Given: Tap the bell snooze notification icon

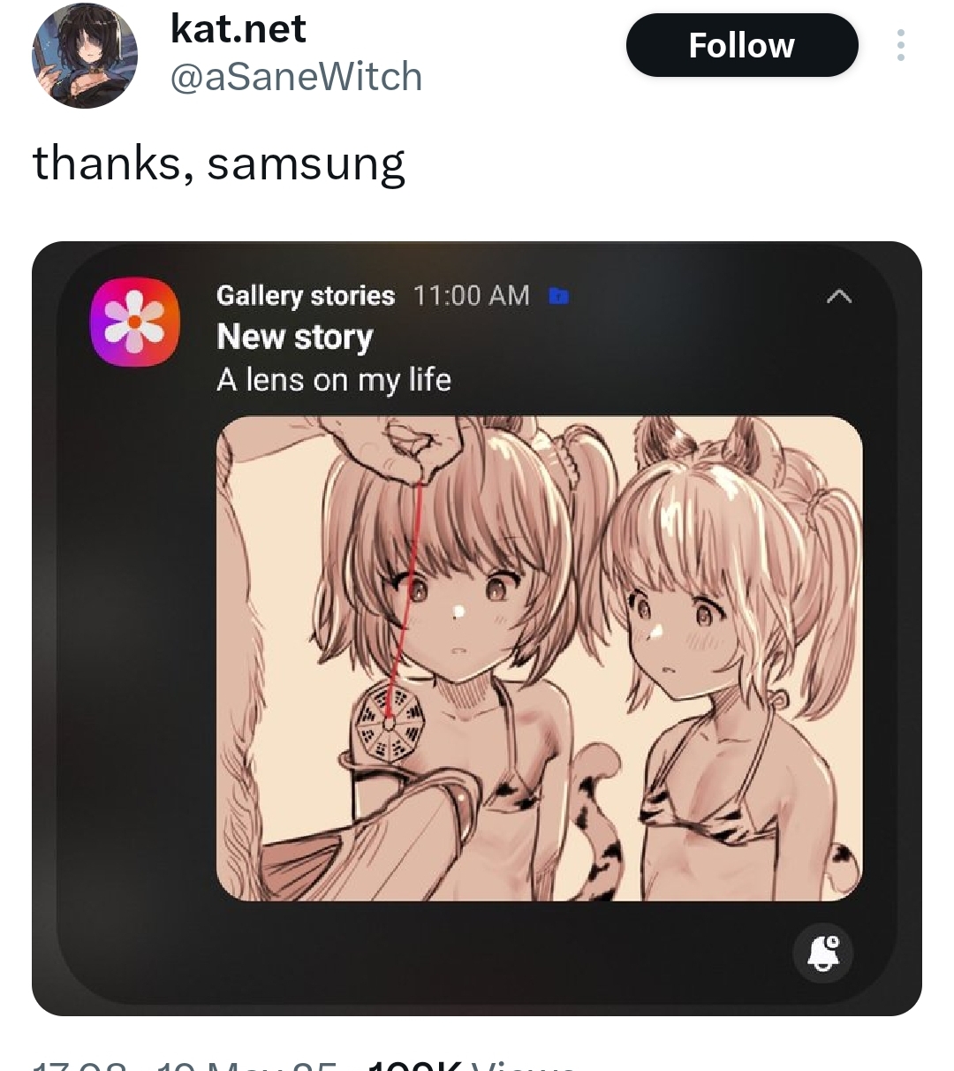Looking at the screenshot, I should tap(823, 953).
